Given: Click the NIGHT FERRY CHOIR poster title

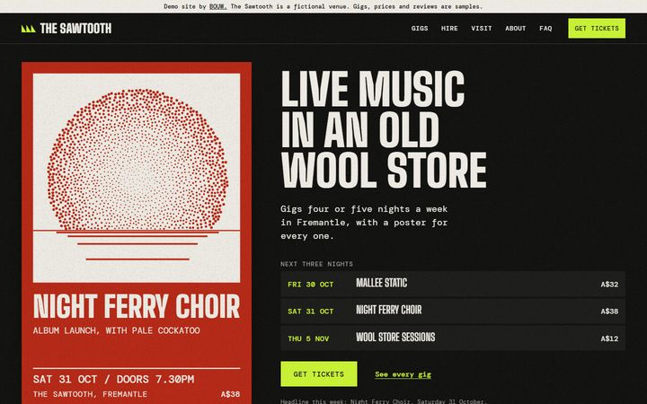Looking at the screenshot, I should click(x=137, y=307).
